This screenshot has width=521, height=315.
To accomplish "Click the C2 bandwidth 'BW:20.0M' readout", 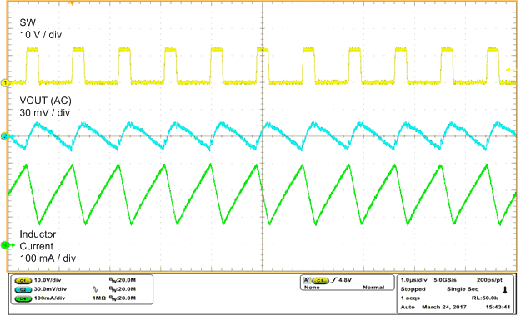I will point(123,289).
